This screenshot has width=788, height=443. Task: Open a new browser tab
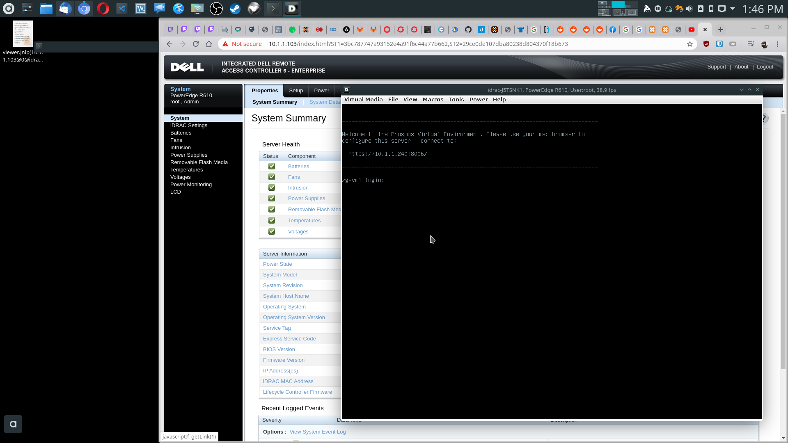pos(721,30)
